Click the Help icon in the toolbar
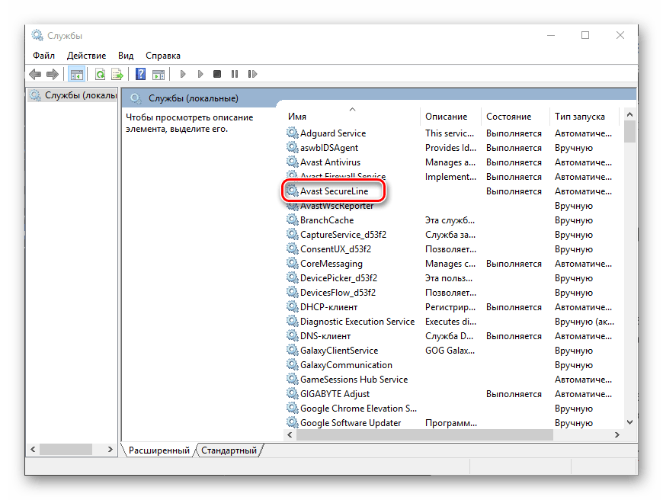This screenshot has width=663, height=500. click(139, 74)
